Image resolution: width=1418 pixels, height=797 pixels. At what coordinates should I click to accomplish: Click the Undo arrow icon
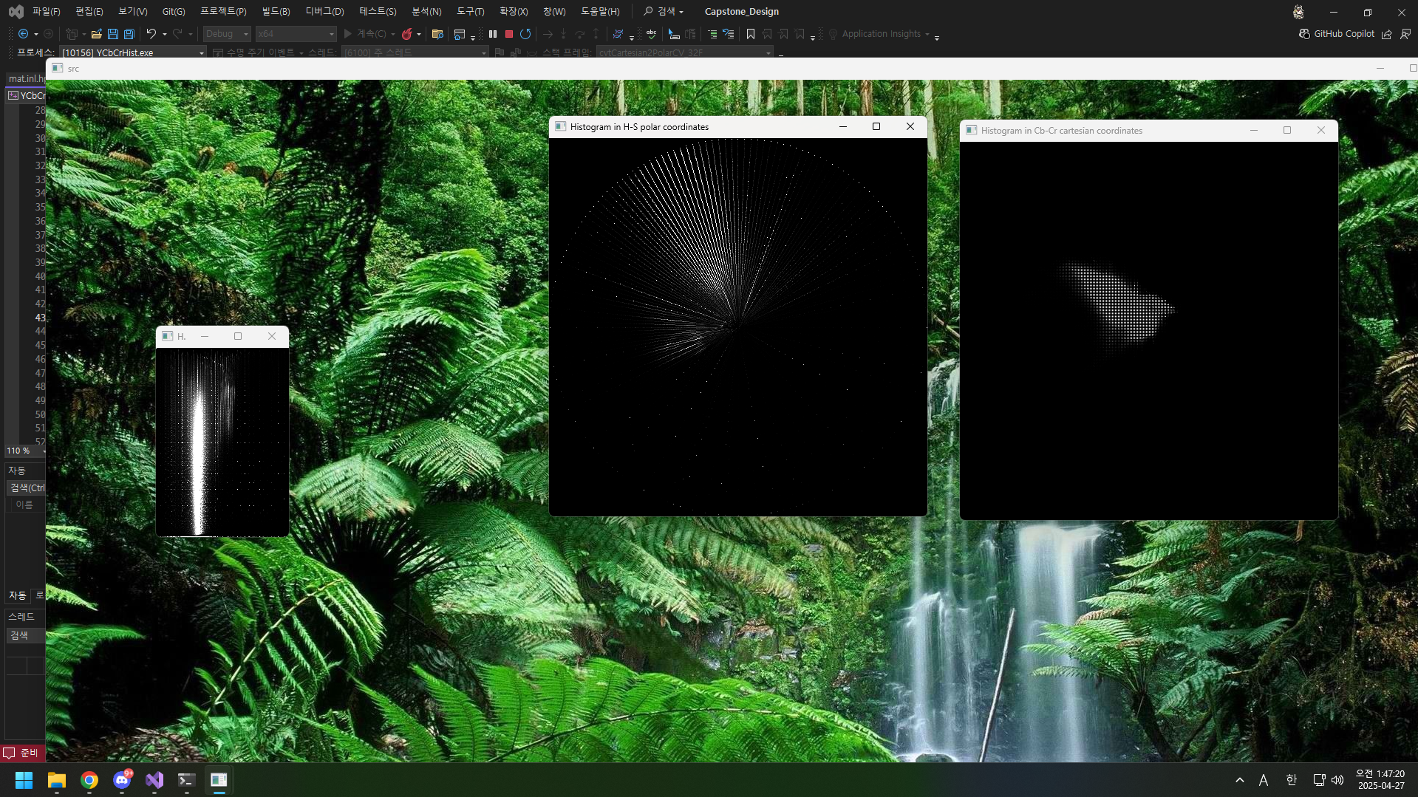tap(151, 34)
